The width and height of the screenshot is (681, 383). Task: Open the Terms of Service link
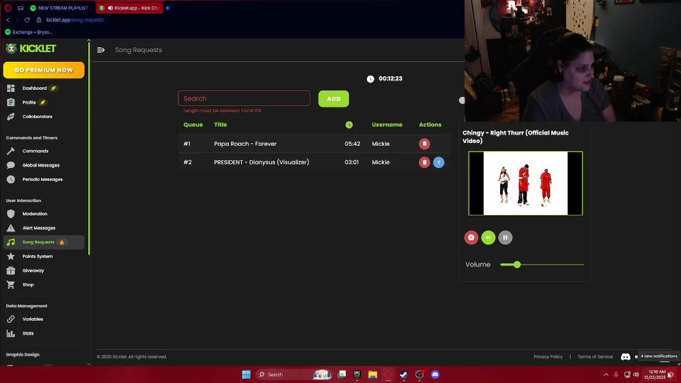(x=595, y=357)
